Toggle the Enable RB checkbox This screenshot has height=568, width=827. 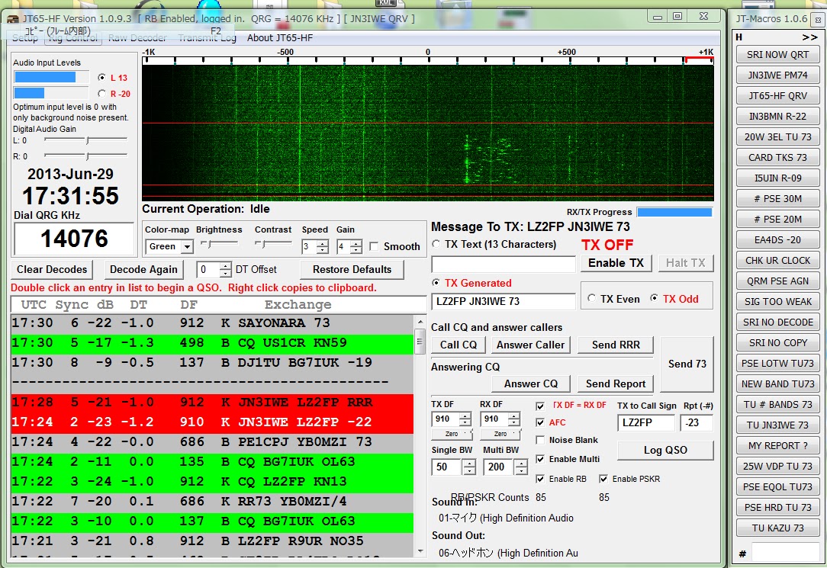(540, 479)
